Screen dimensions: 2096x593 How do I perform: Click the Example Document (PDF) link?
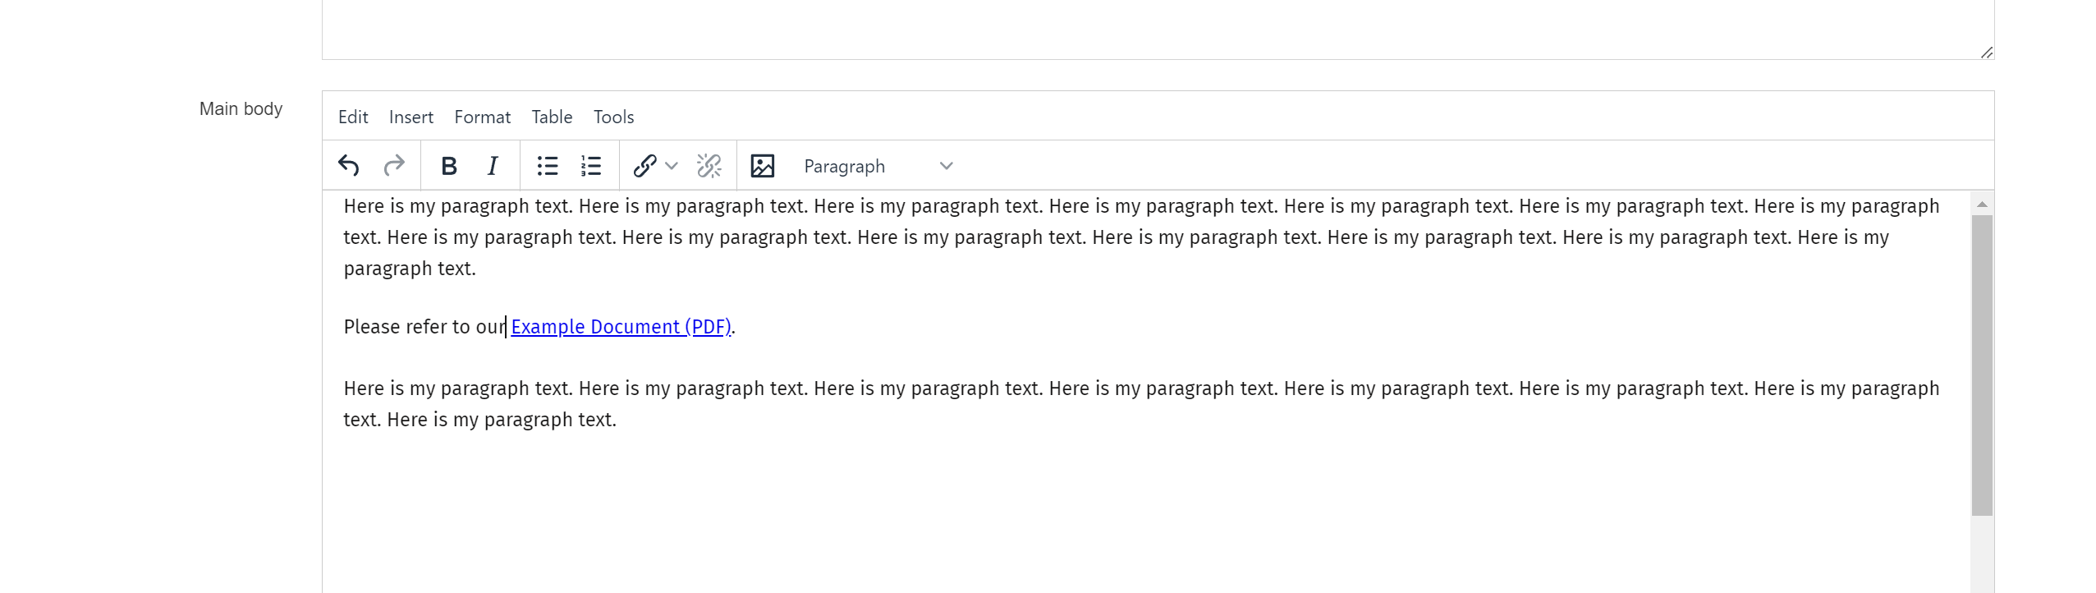[x=621, y=327]
